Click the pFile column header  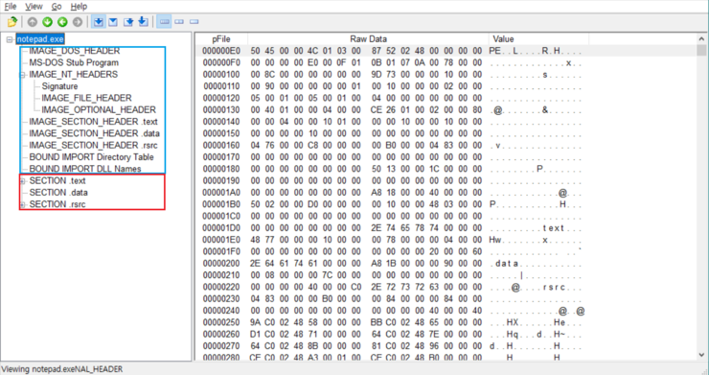(221, 39)
